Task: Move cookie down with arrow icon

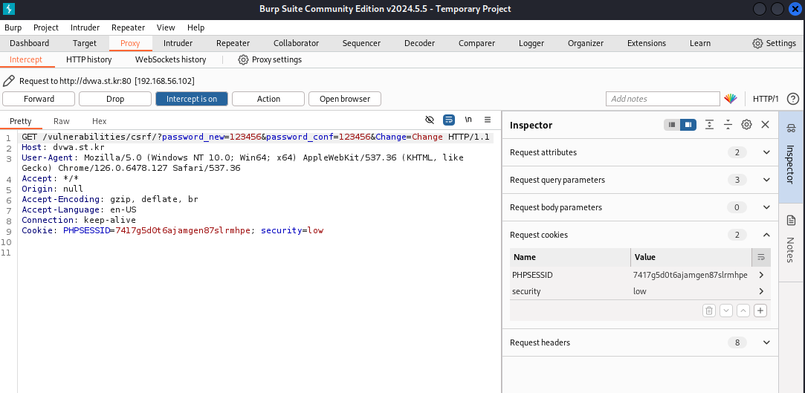Action: (x=726, y=311)
